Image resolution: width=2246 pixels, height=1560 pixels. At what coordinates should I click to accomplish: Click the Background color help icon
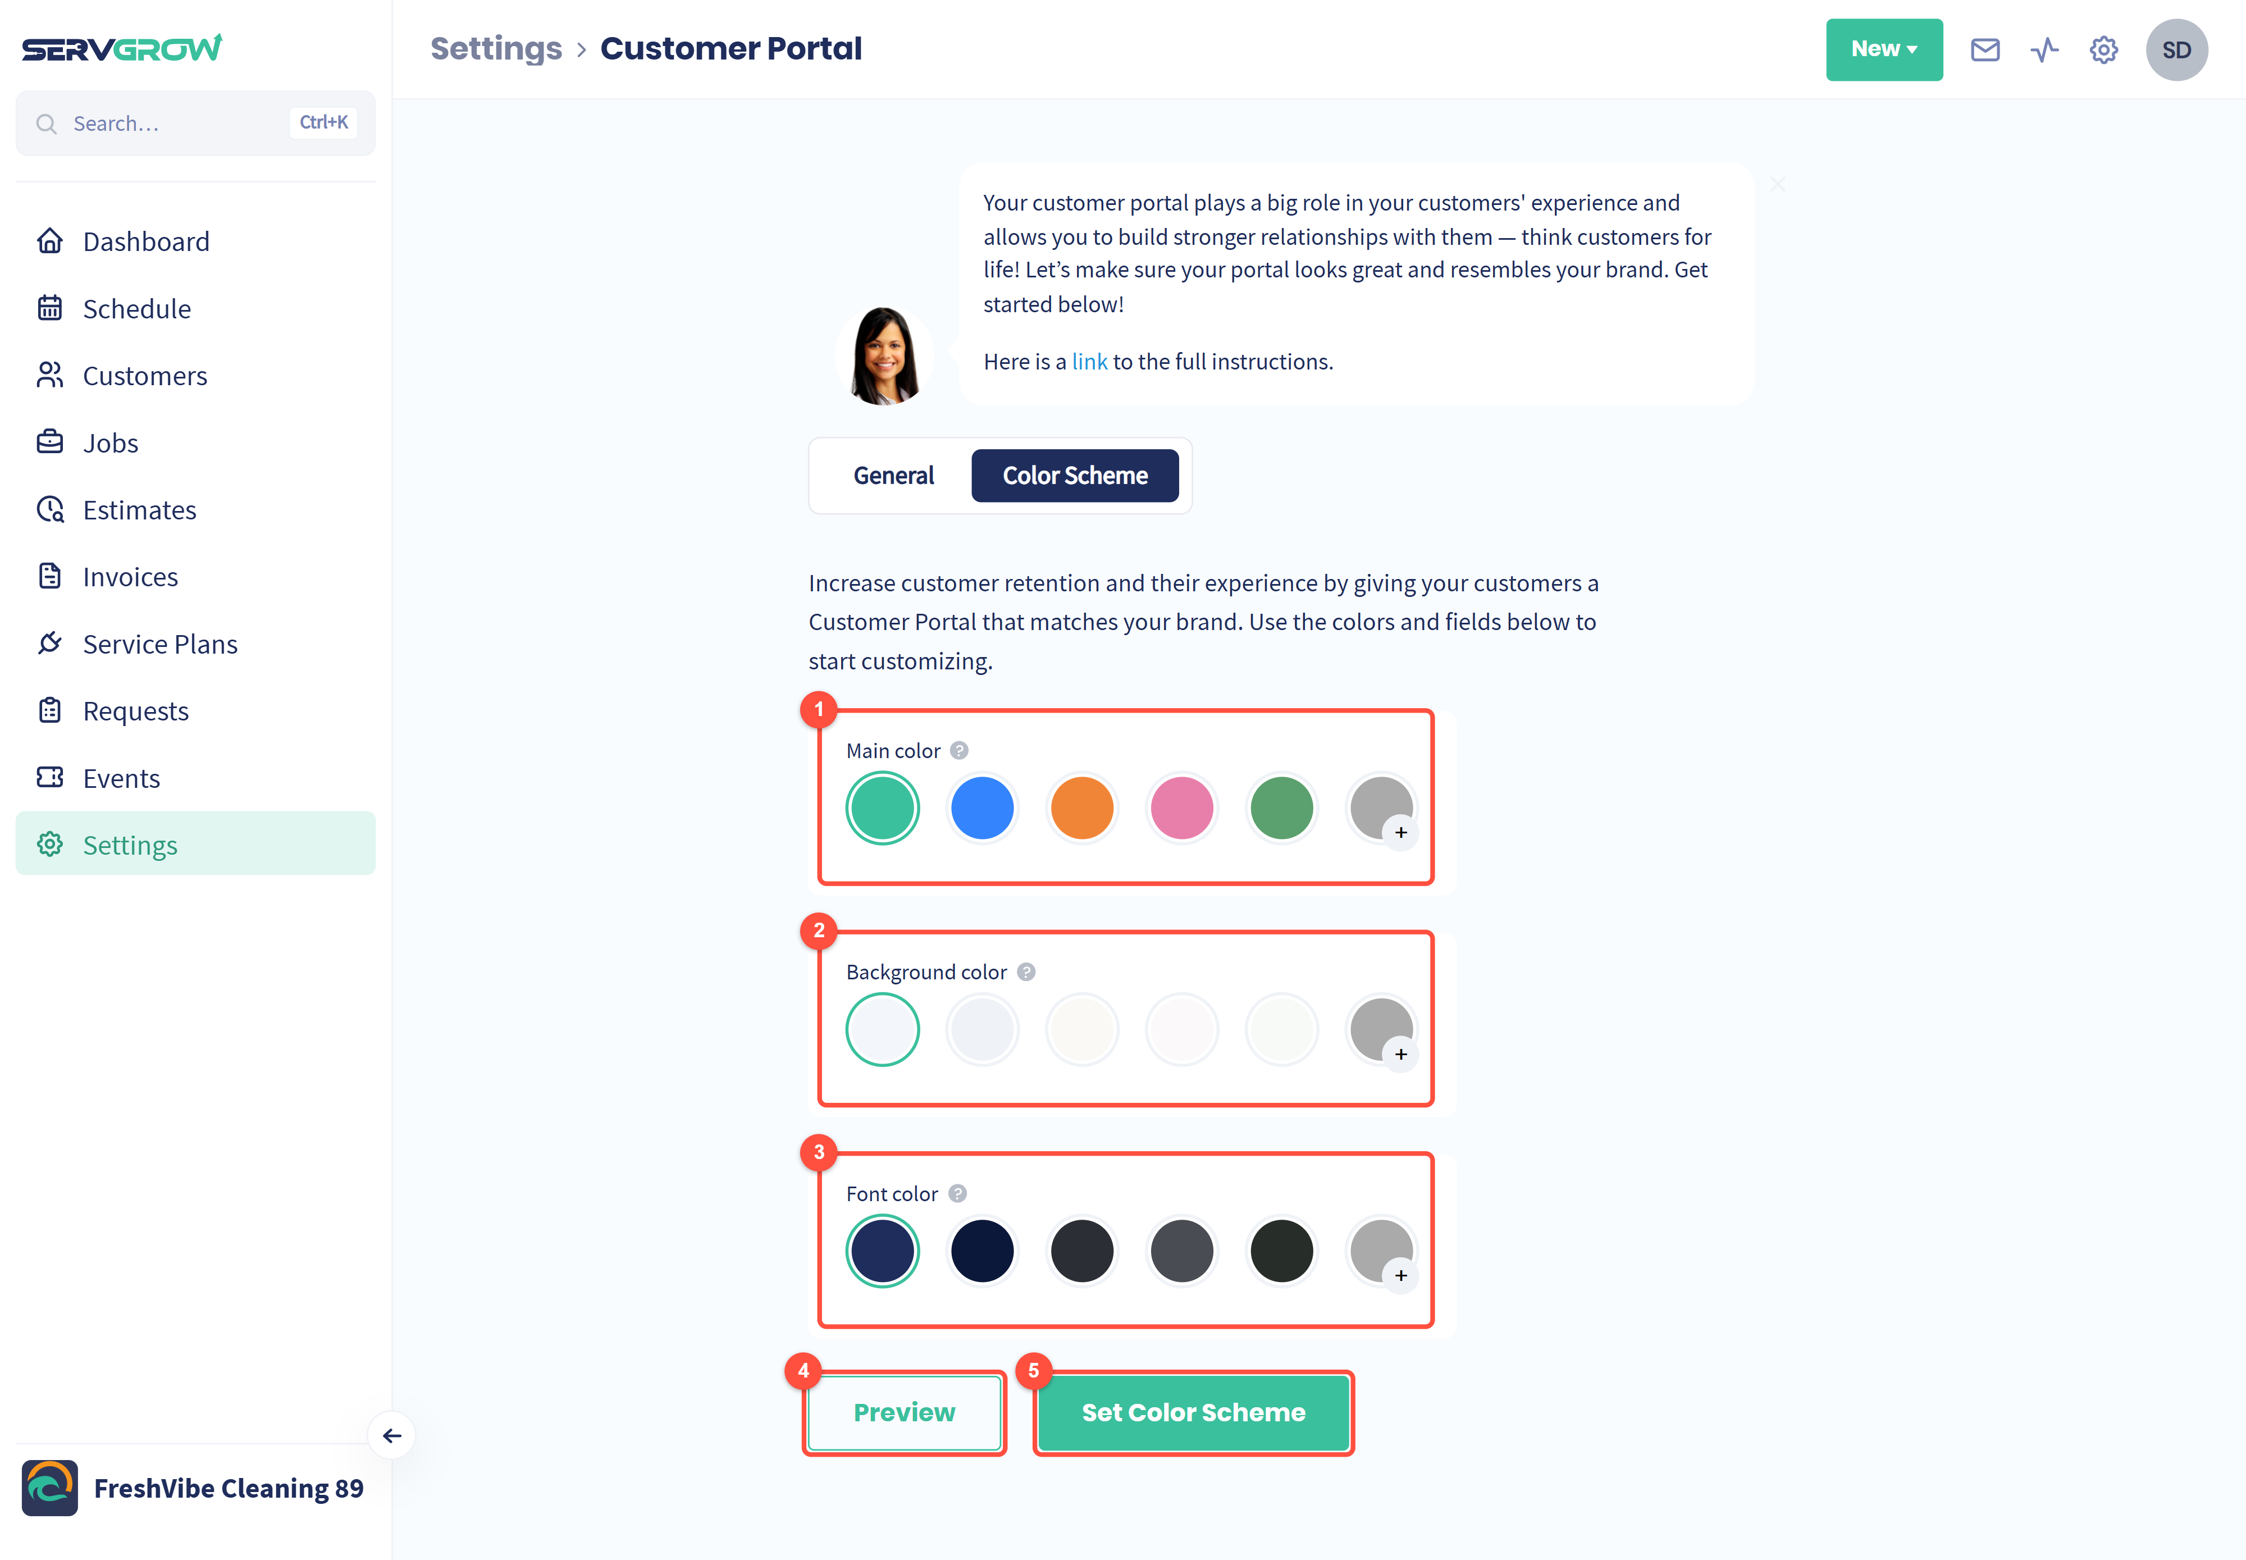pyautogui.click(x=1025, y=971)
